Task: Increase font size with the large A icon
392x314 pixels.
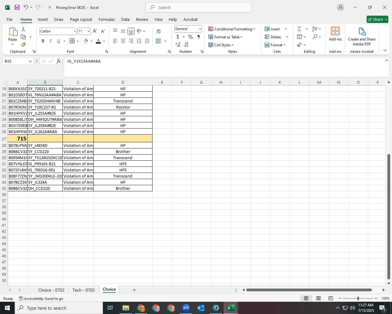Action: (x=95, y=31)
